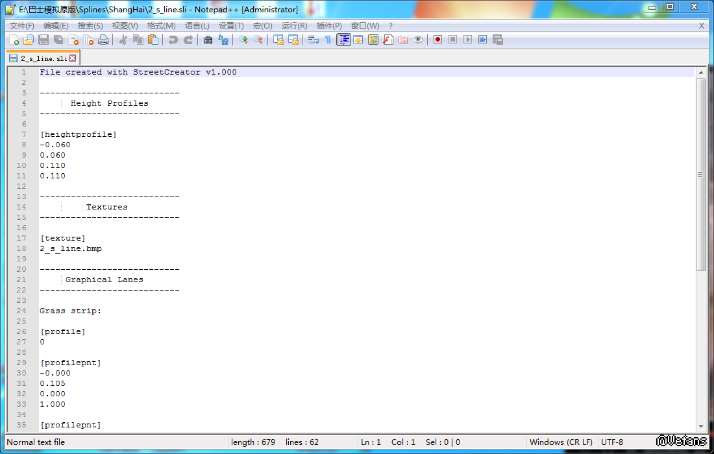Click line number 24 in the margin

coord(21,311)
